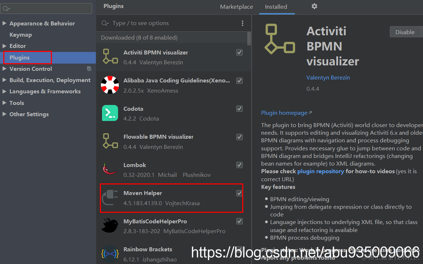Viewport: 423px width, 264px height.
Task: Switch to the Marketplace tab
Action: coord(236,7)
